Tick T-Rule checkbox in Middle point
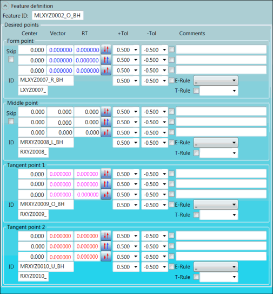 tap(196, 153)
